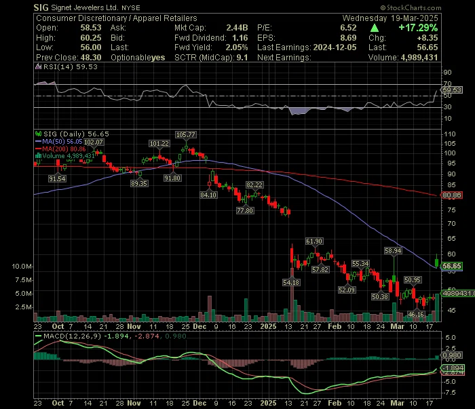
Task: Click the MACD histogram tag 0.980
Action: (452, 355)
